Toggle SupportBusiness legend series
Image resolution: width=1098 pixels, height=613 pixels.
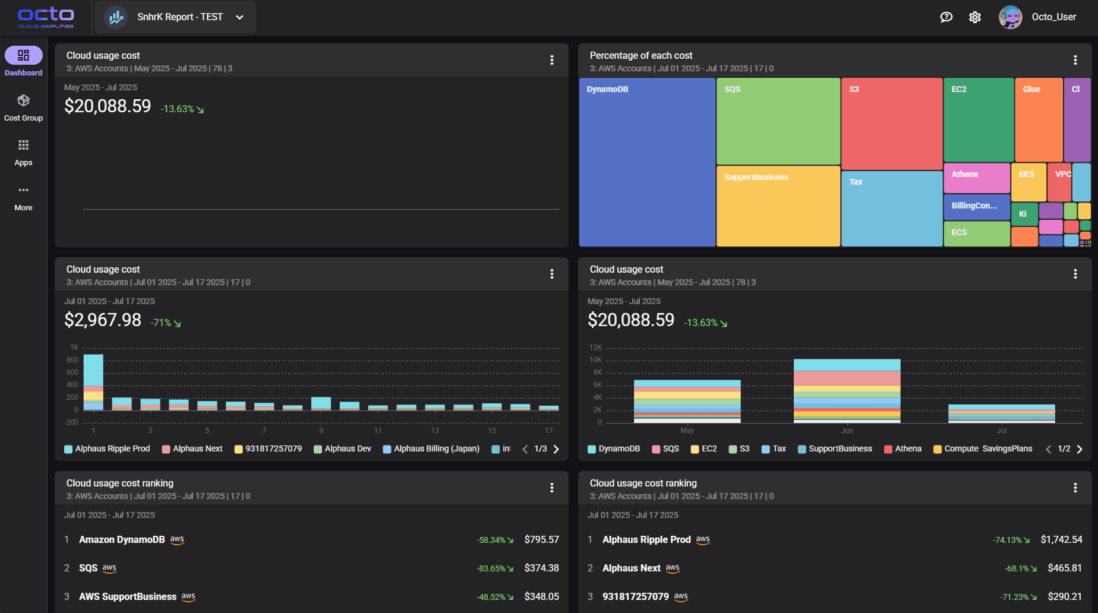pyautogui.click(x=835, y=449)
